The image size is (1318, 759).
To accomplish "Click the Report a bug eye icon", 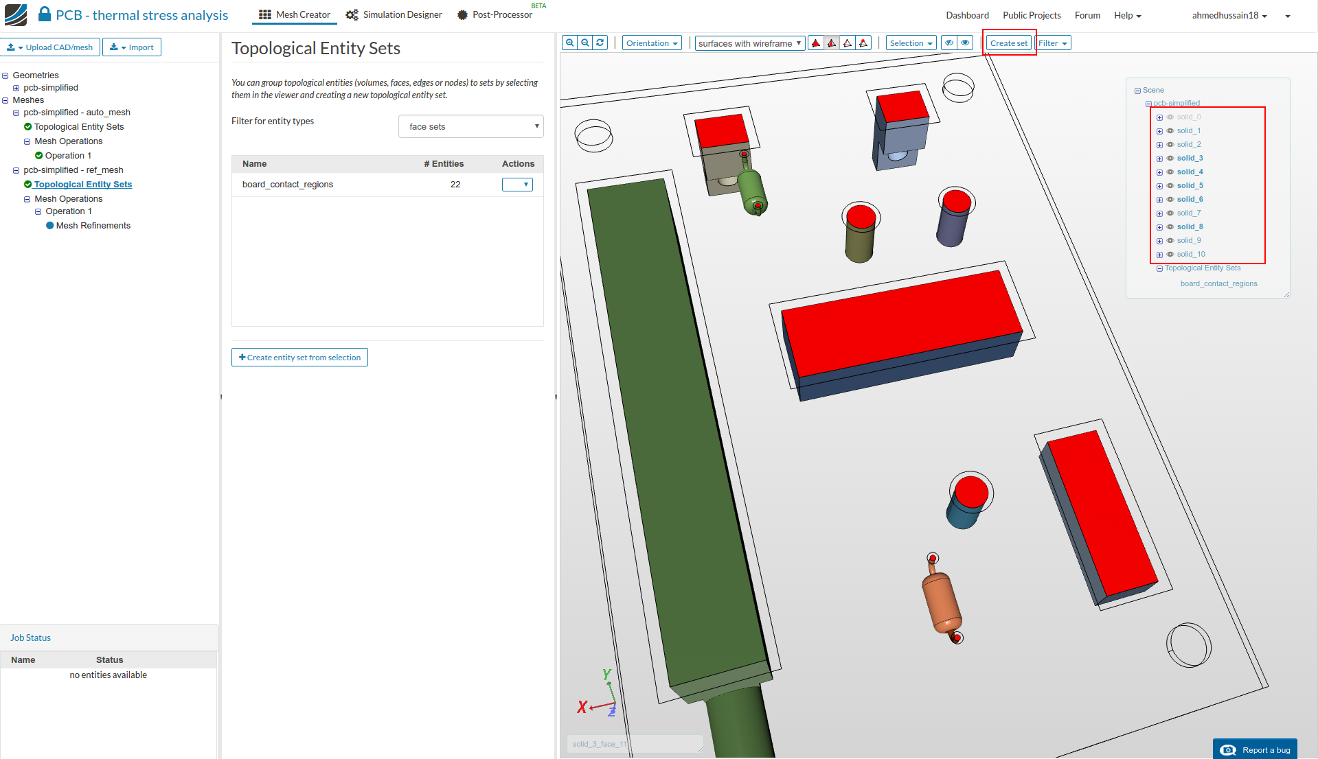I will click(1228, 750).
